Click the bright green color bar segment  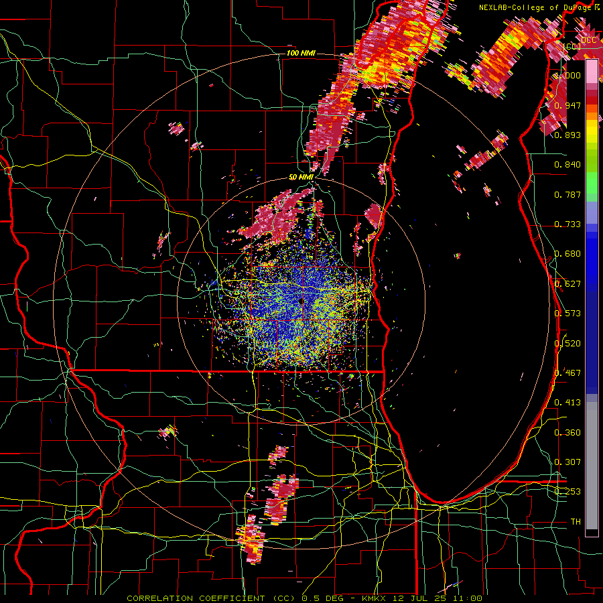592,182
